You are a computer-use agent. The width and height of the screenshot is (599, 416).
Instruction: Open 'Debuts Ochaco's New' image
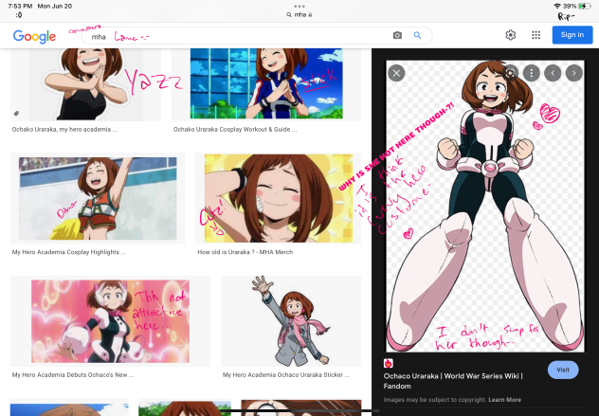coord(110,321)
